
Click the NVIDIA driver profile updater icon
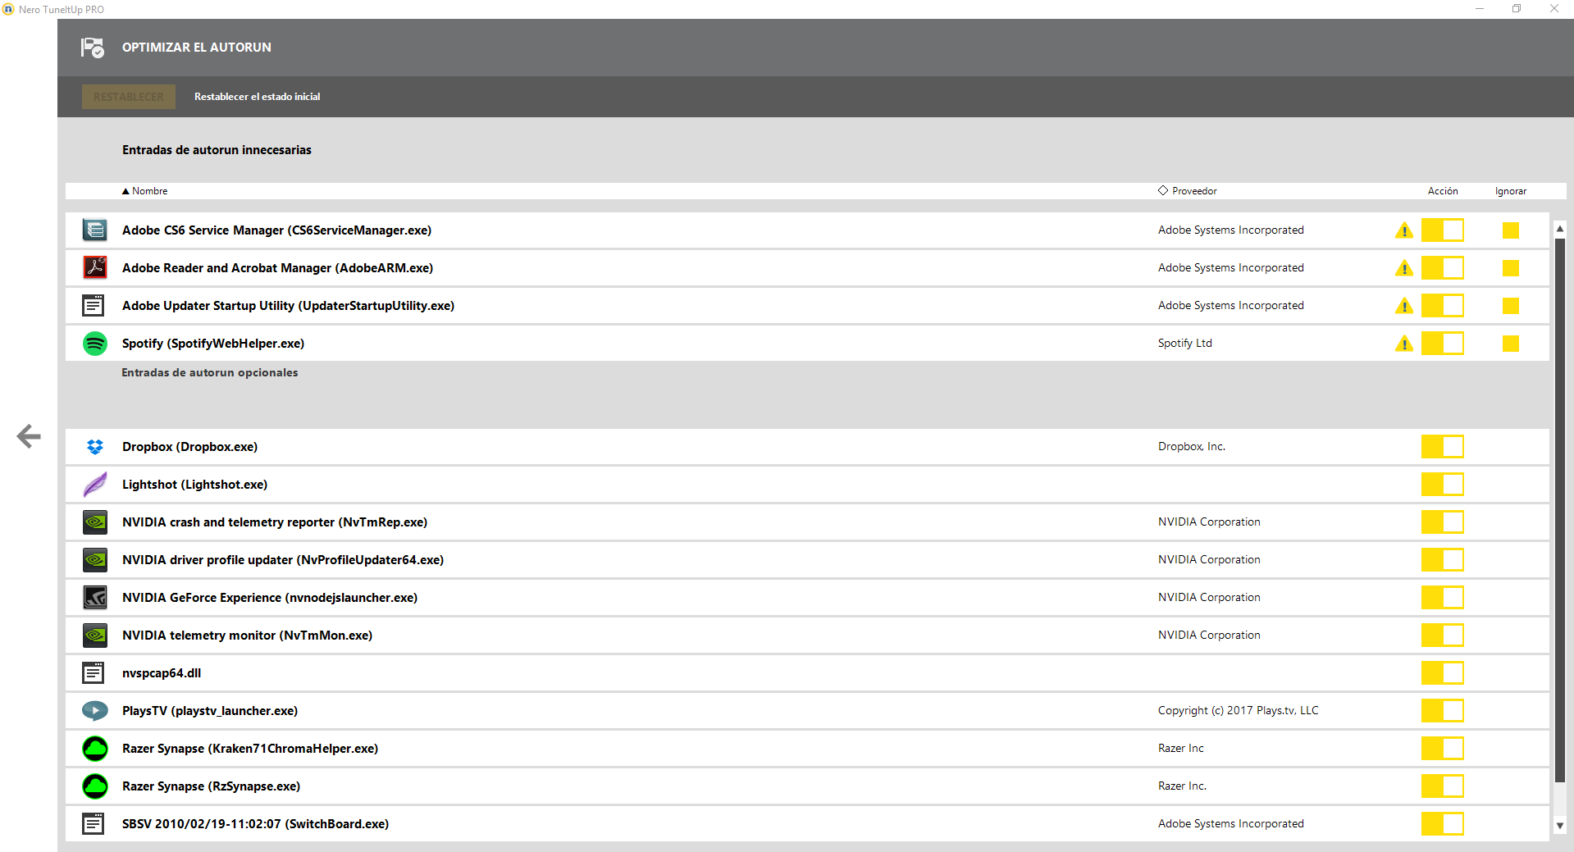pyautogui.click(x=95, y=560)
